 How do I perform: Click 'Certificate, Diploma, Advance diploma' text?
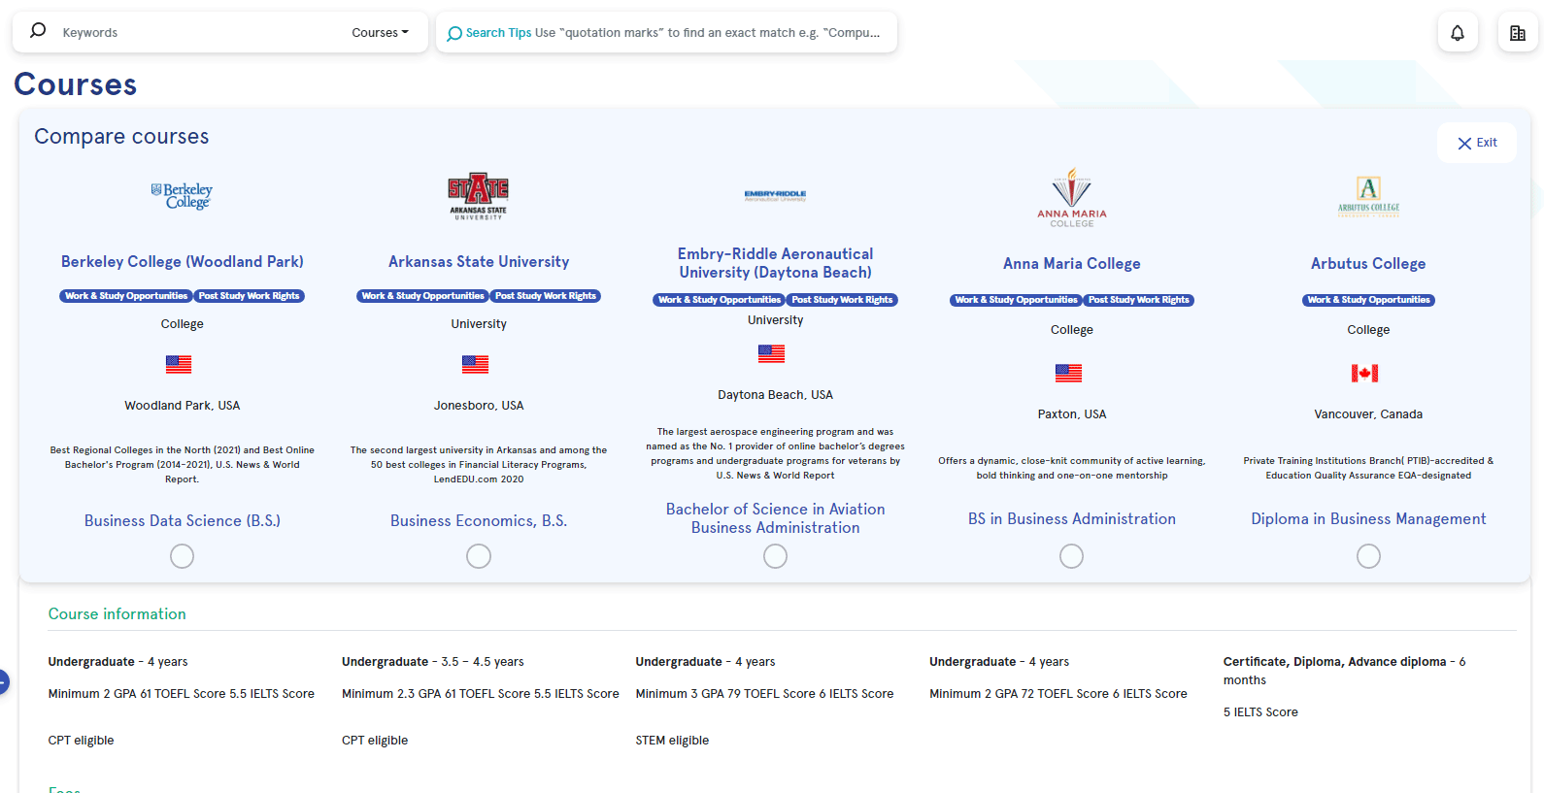click(1334, 662)
